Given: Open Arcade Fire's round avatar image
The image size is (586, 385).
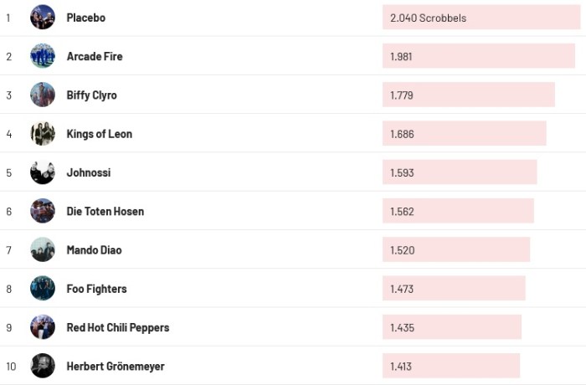Looking at the screenshot, I should [x=43, y=56].
